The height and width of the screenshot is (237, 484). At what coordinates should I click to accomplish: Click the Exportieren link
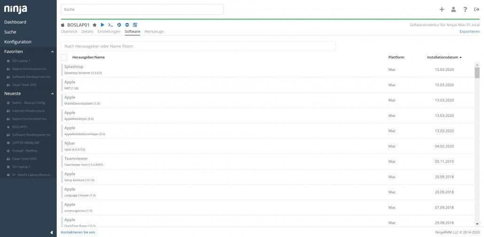coord(469,31)
